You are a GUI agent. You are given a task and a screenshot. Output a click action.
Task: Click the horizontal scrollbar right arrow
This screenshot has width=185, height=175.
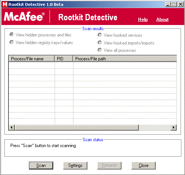pos(174,128)
